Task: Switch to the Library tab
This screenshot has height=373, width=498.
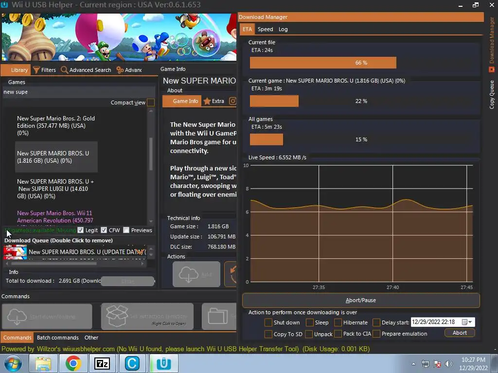Action: click(x=16, y=70)
